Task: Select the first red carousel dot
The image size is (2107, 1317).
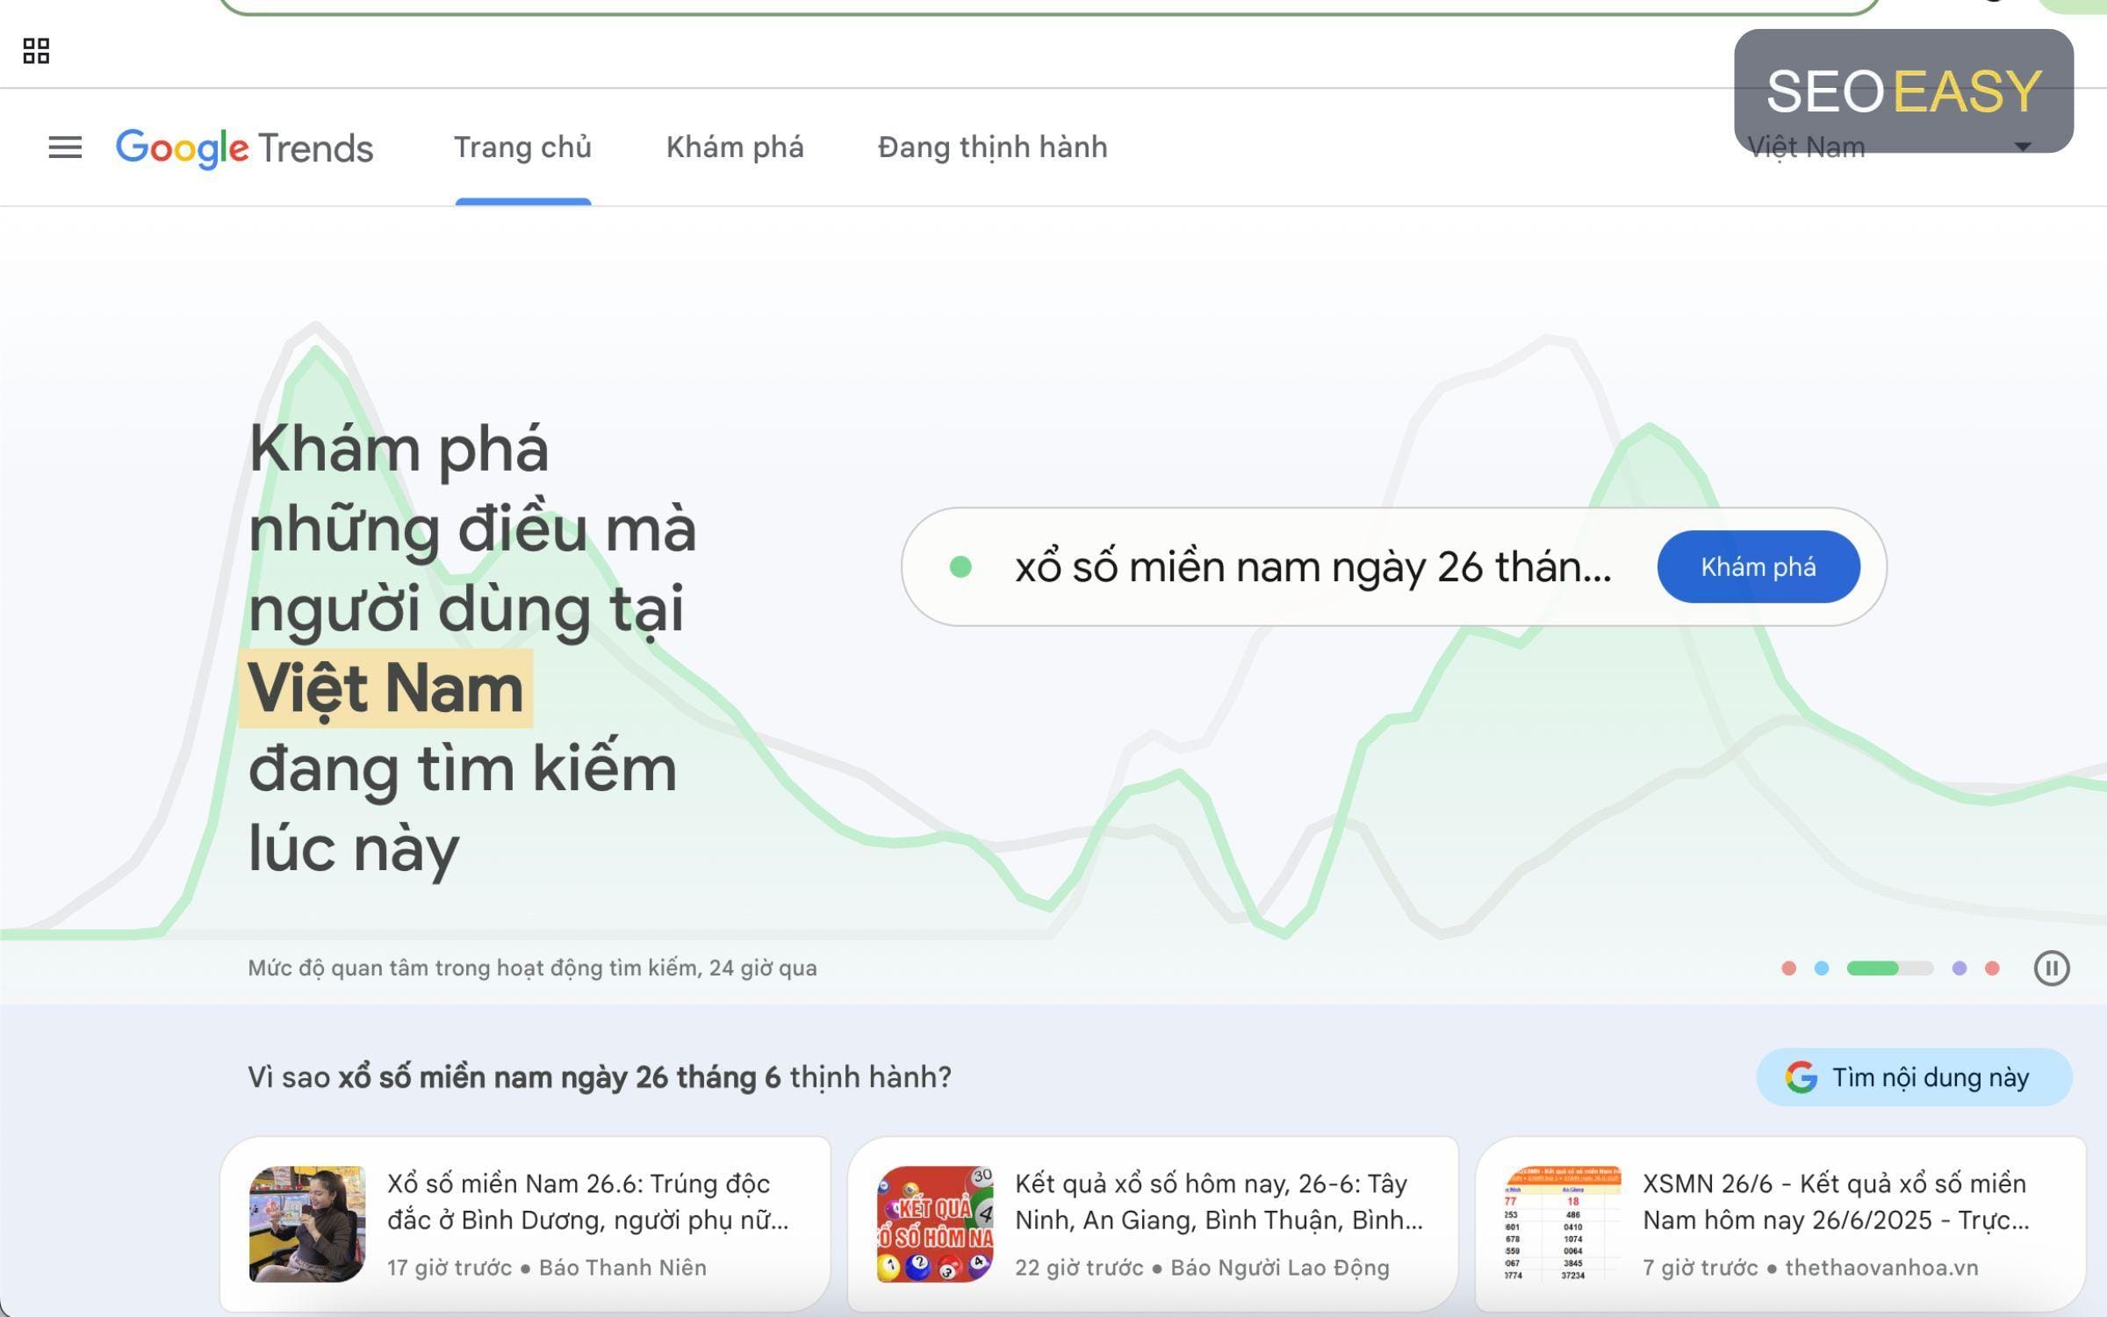Action: tap(1788, 968)
